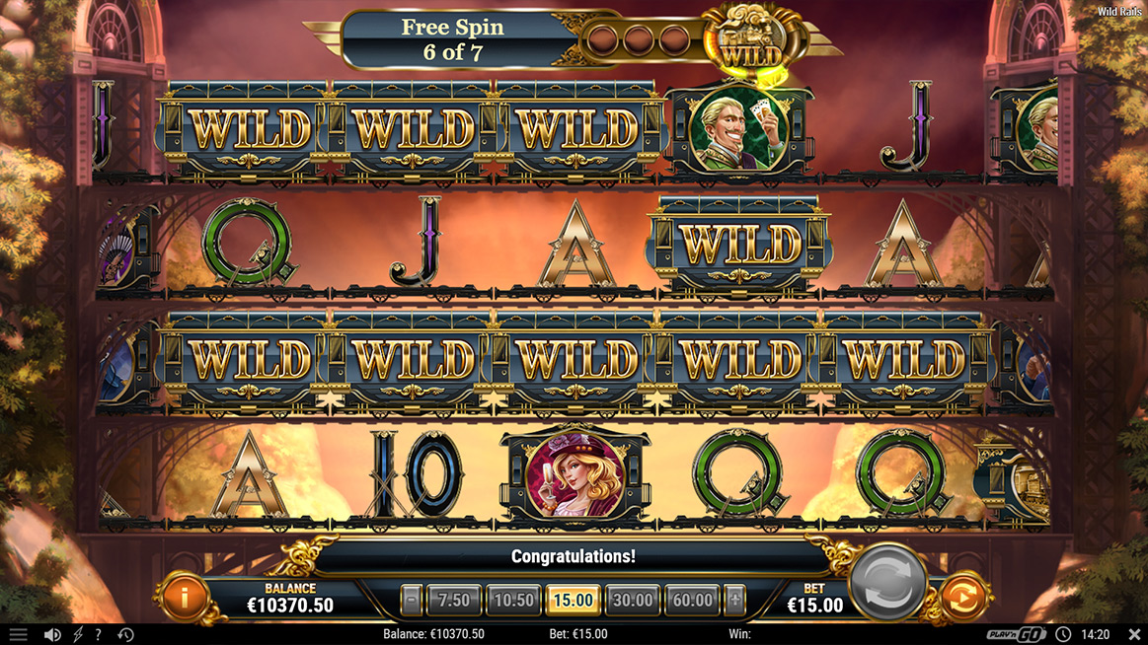Open the orange info paytable button
This screenshot has height=645, width=1148.
coord(184,599)
